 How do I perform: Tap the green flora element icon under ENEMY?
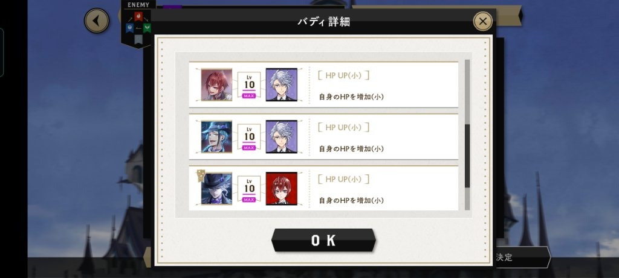(147, 28)
